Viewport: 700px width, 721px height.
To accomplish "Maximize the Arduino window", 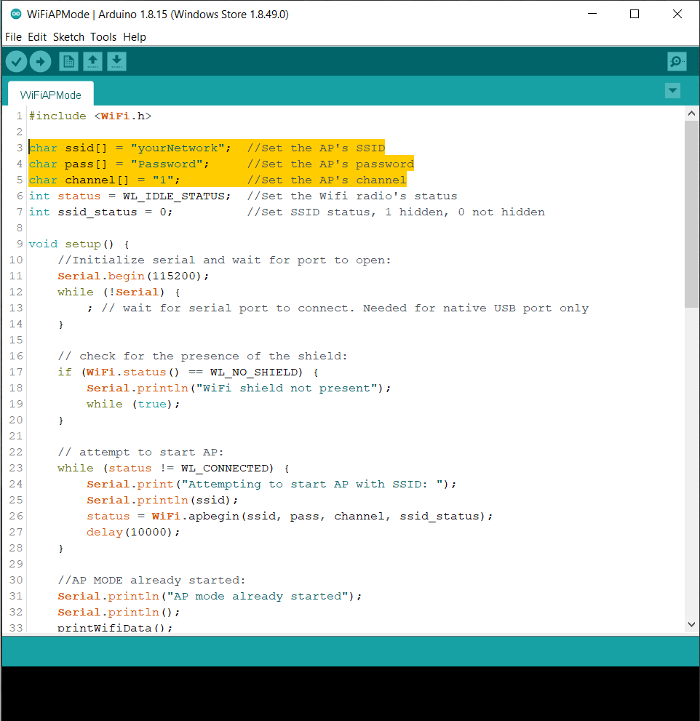I will [x=635, y=15].
